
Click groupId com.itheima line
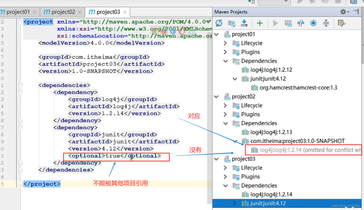[94, 57]
